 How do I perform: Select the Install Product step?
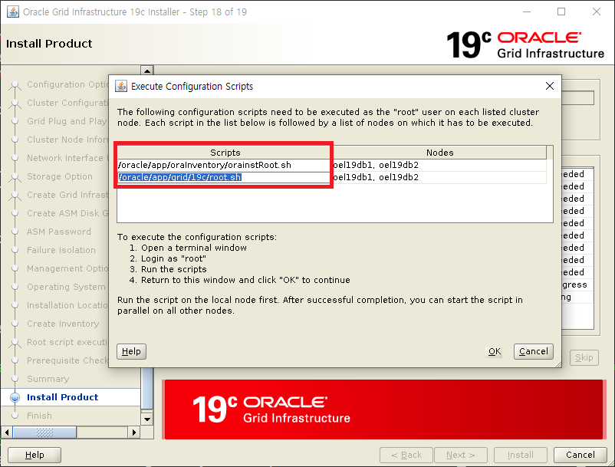point(62,397)
